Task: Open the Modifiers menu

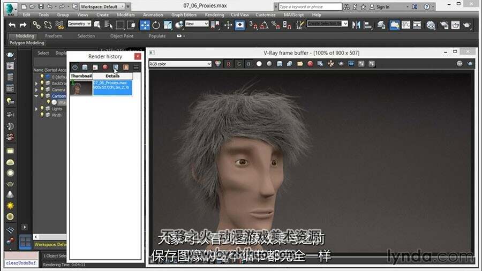Action: [x=126, y=15]
